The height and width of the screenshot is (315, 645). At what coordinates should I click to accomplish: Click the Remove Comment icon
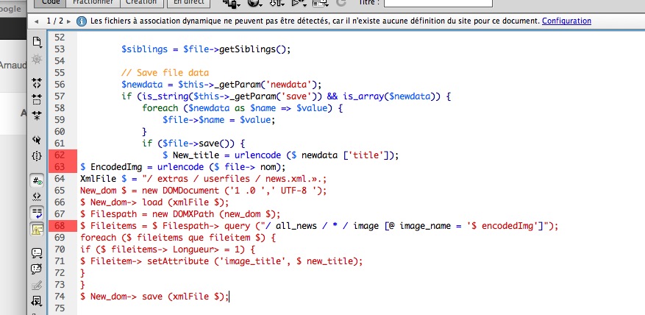37,269
